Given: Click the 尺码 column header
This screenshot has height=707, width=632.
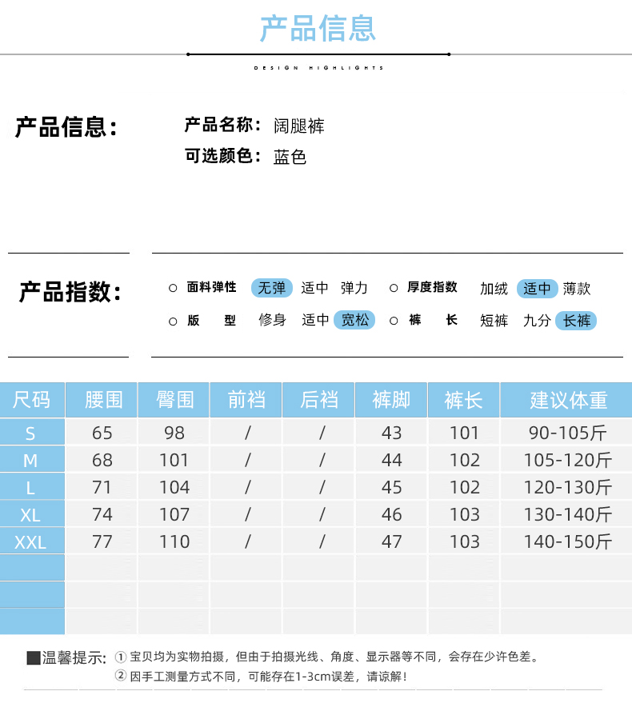Looking at the screenshot, I should 31,400.
